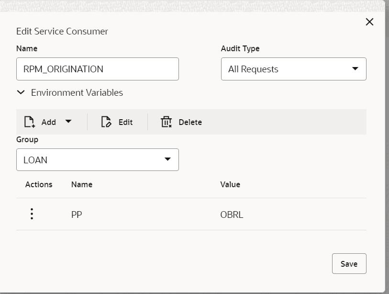The height and width of the screenshot is (294, 389).
Task: Click the Value column header
Action: [x=230, y=184]
